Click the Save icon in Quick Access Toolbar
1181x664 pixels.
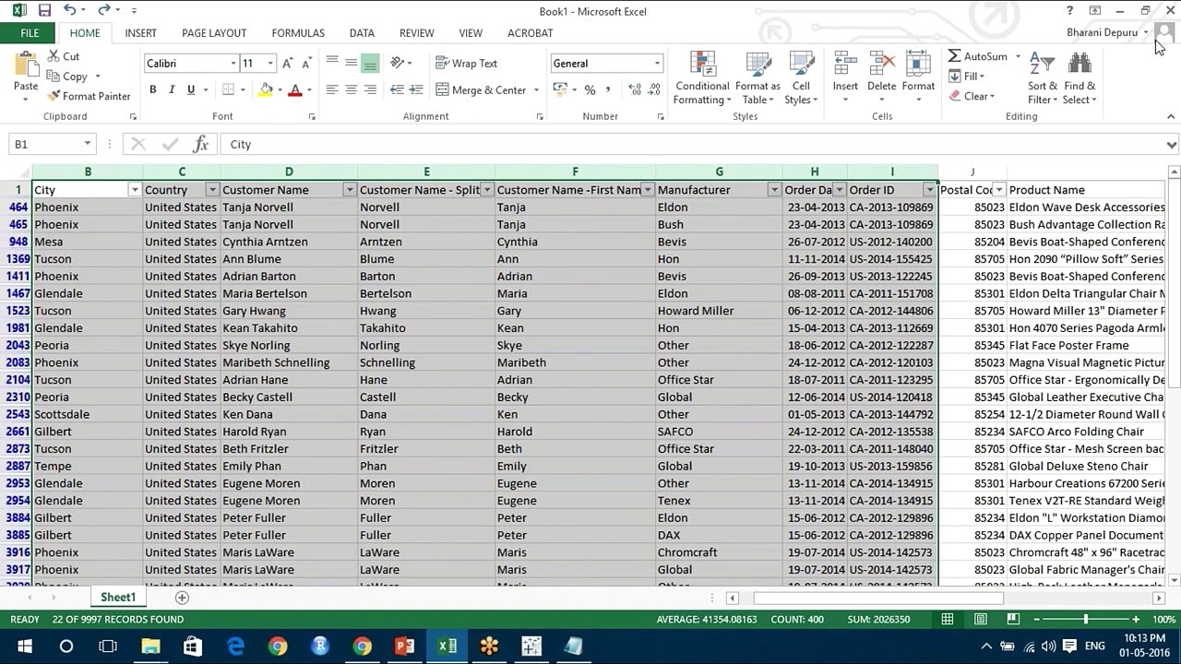[44, 11]
